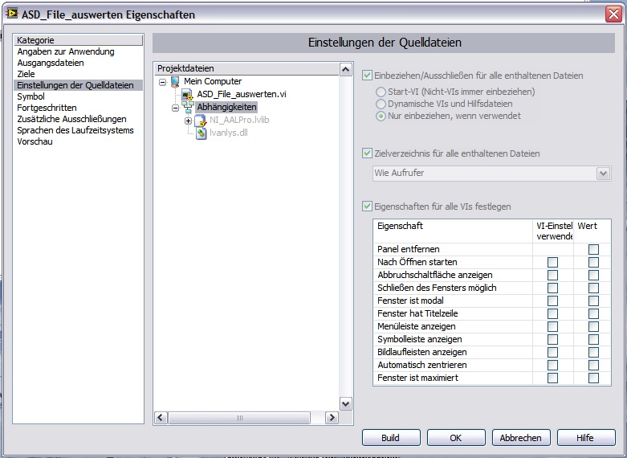
Task: Click the Fenster ist modal property label
Action: (x=410, y=301)
